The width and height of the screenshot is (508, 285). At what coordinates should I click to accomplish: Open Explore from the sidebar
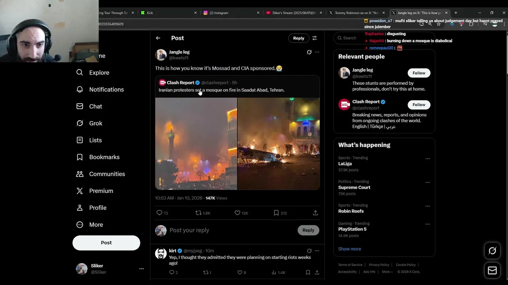(93, 72)
